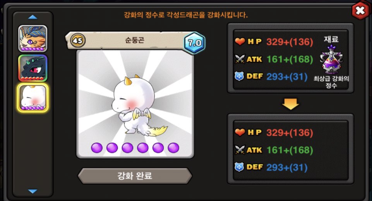Click the white dragon portrait in center

(x=135, y=104)
